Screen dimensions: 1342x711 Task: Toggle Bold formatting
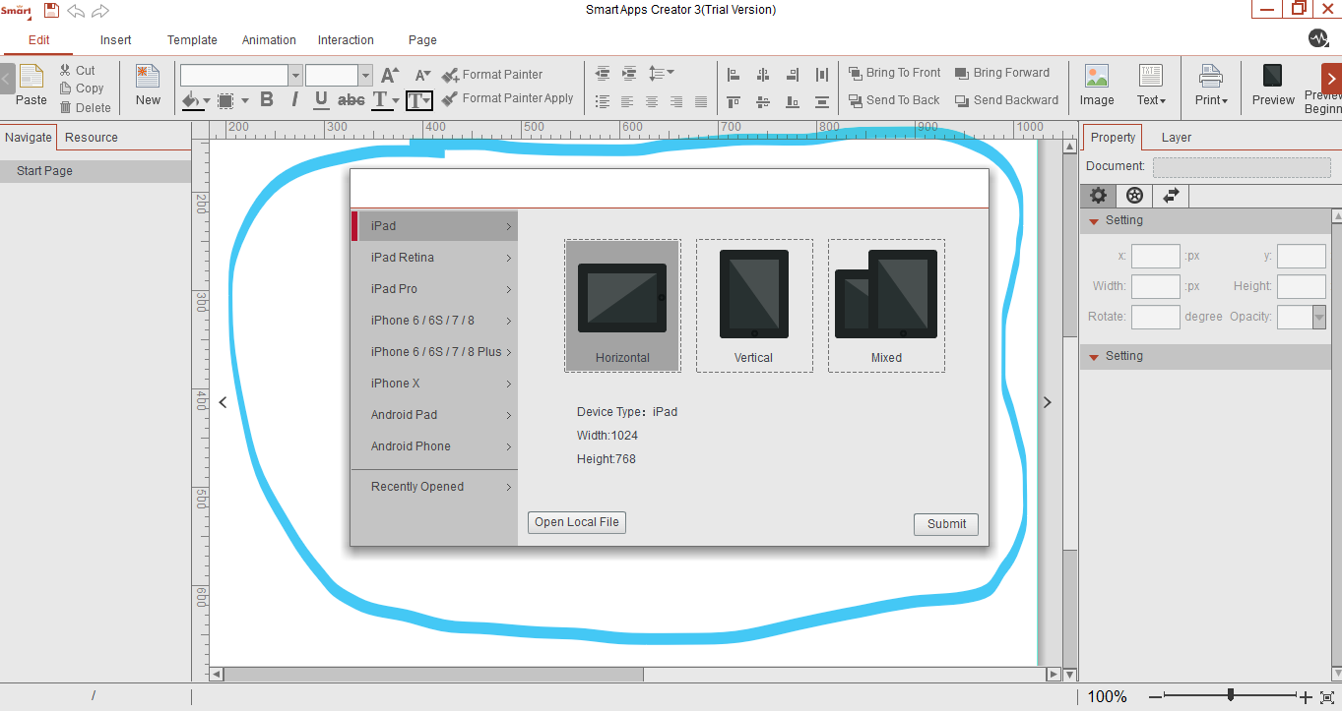click(x=267, y=99)
